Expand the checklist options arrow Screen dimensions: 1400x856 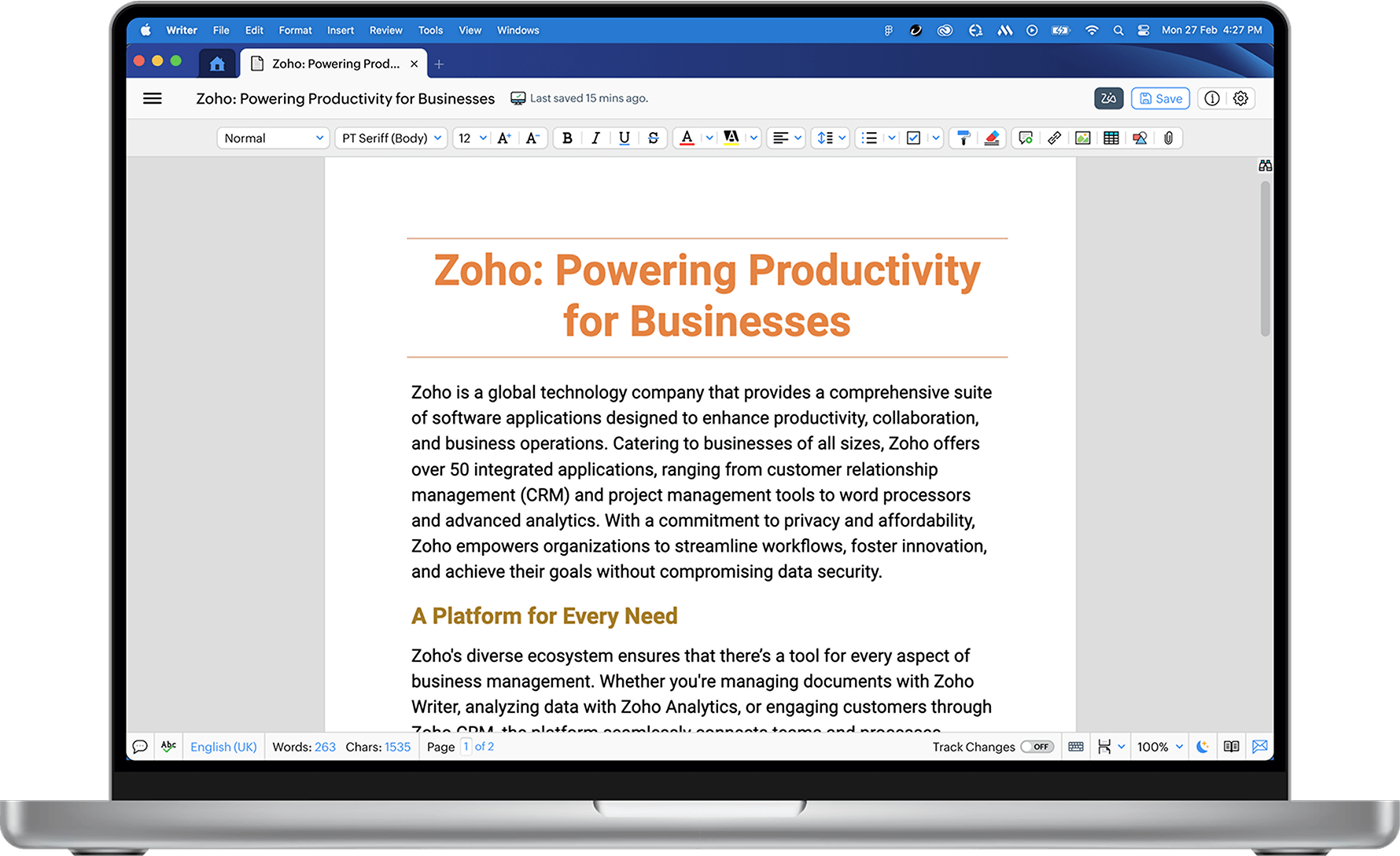936,138
